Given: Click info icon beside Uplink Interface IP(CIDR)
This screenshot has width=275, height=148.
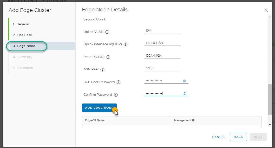Looking at the screenshot, I should click(x=126, y=45).
